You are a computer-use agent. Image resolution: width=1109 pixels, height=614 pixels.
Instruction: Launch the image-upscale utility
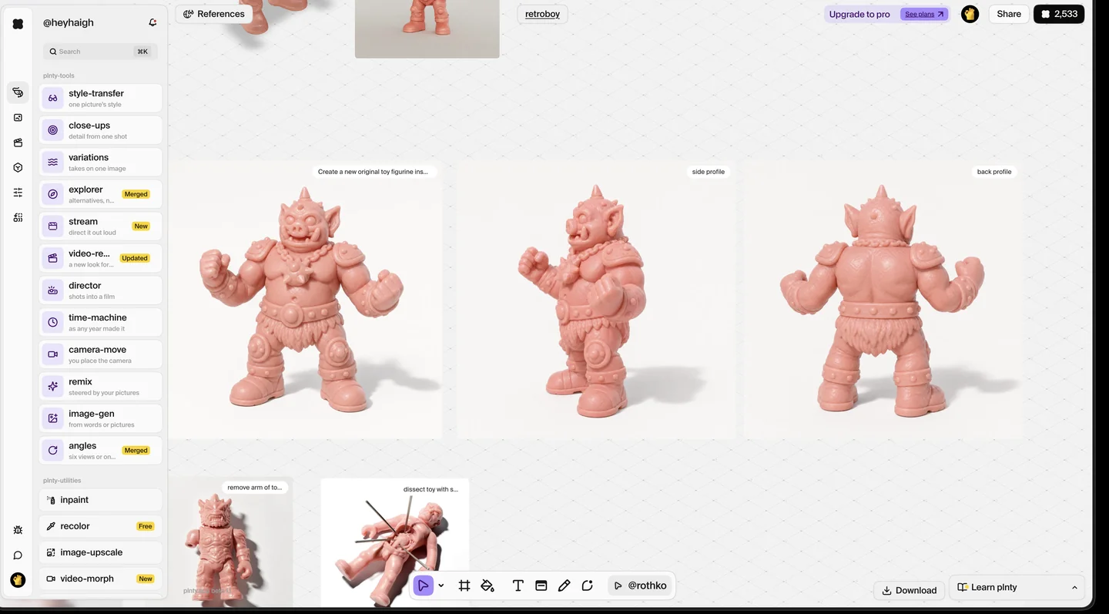pos(101,552)
